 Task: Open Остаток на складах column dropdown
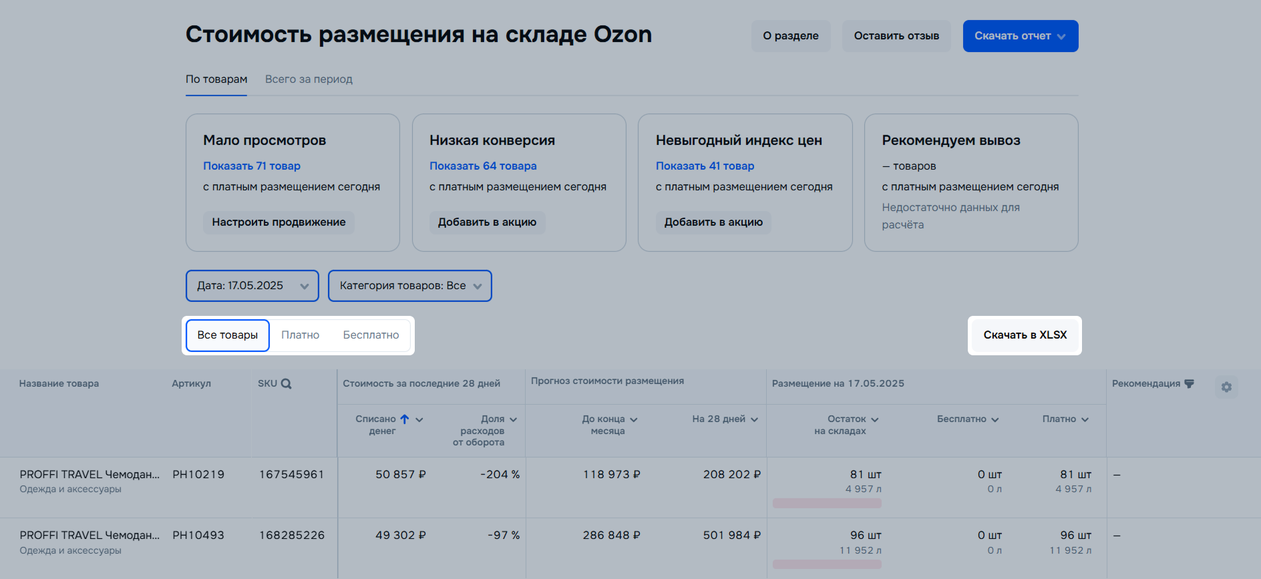pos(874,419)
